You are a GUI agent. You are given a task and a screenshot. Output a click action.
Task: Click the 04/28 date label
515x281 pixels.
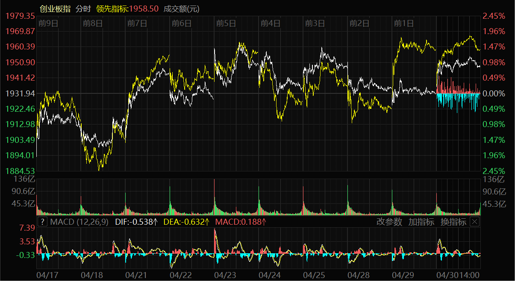coord(359,275)
